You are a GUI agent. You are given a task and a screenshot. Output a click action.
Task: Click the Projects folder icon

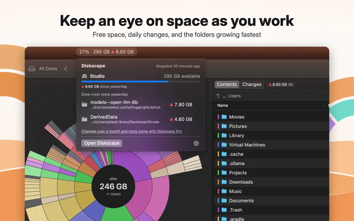224,173
